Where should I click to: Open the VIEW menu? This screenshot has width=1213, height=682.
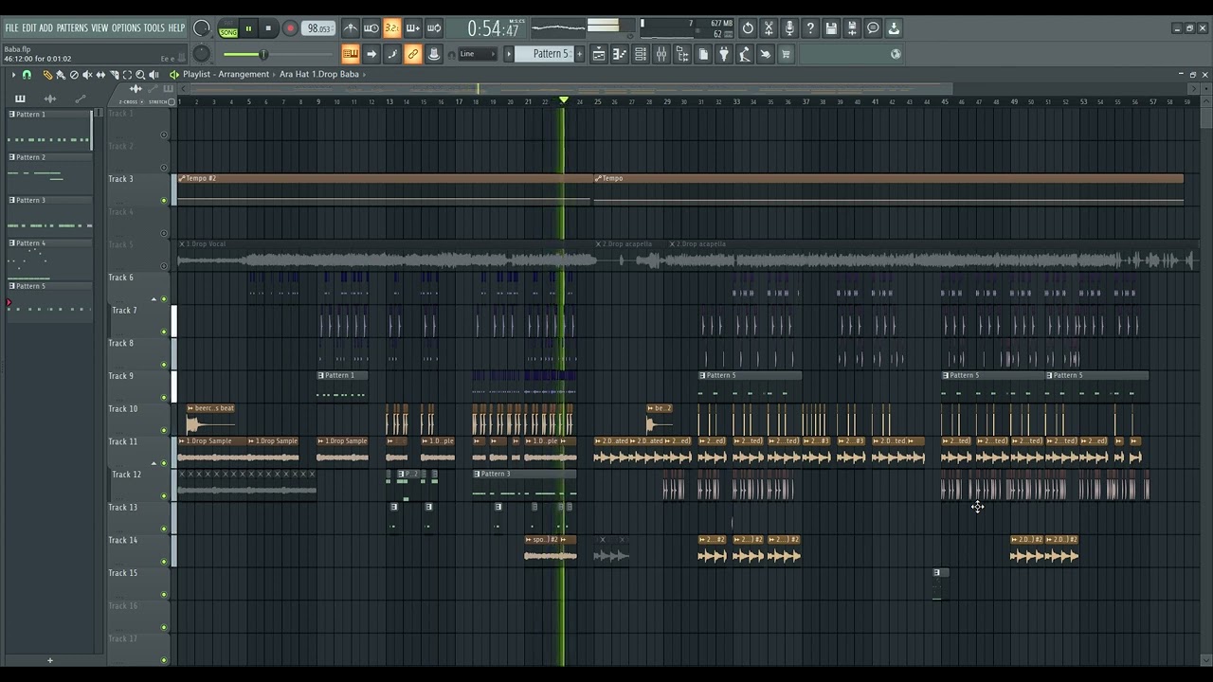[x=100, y=28]
